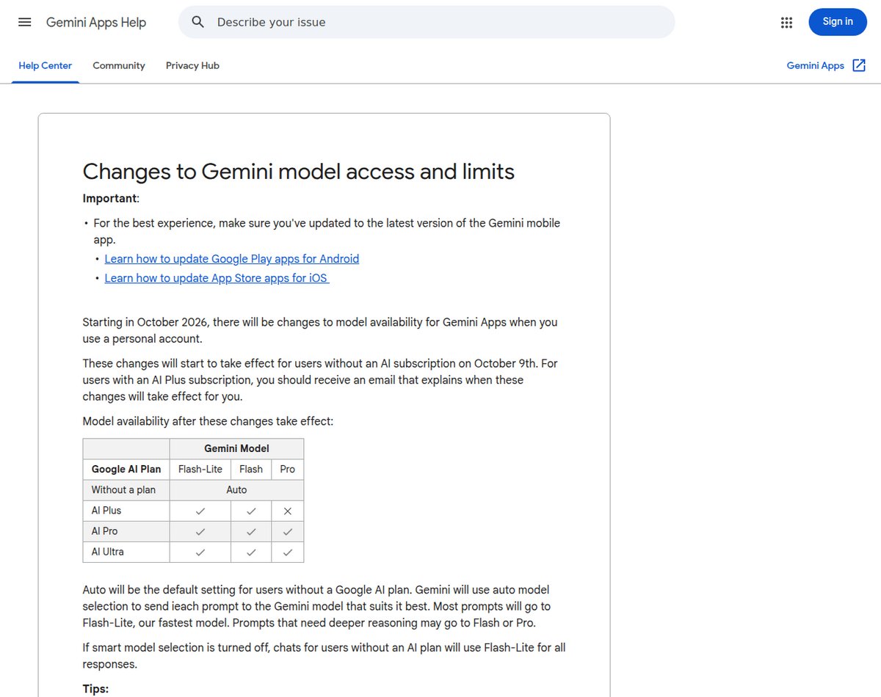
Task: Click the Google AI Plan header cell
Action: coord(126,469)
